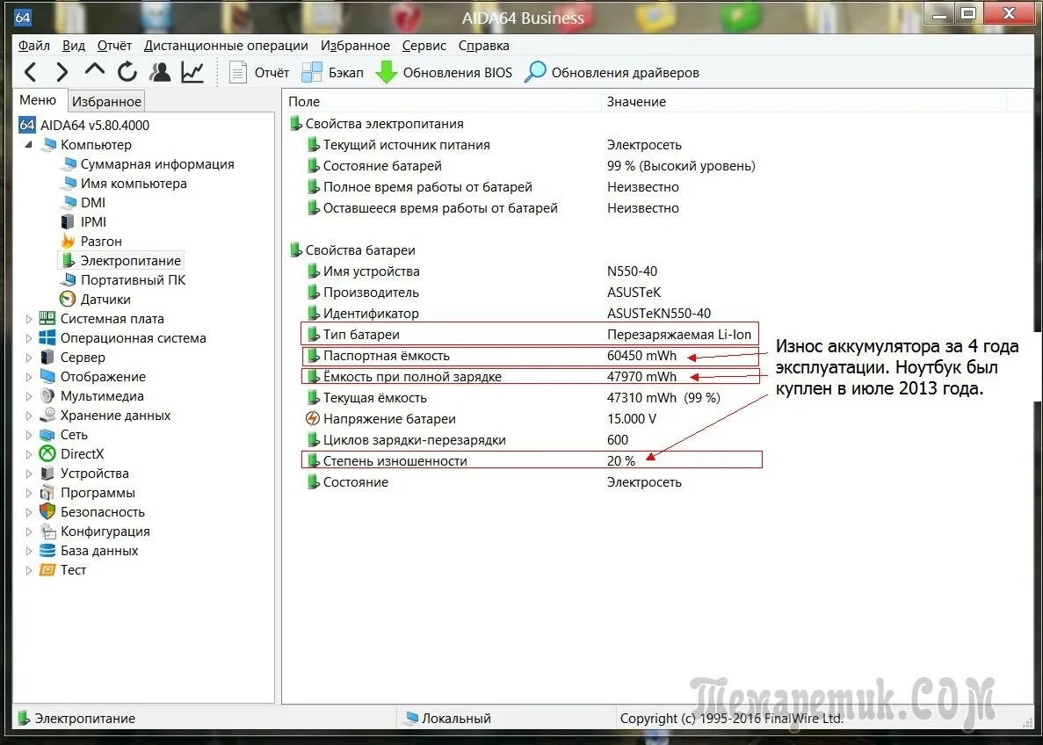Select the Циклов зарядки-перезарядки row
The width and height of the screenshot is (1043, 745).
pyautogui.click(x=467, y=439)
